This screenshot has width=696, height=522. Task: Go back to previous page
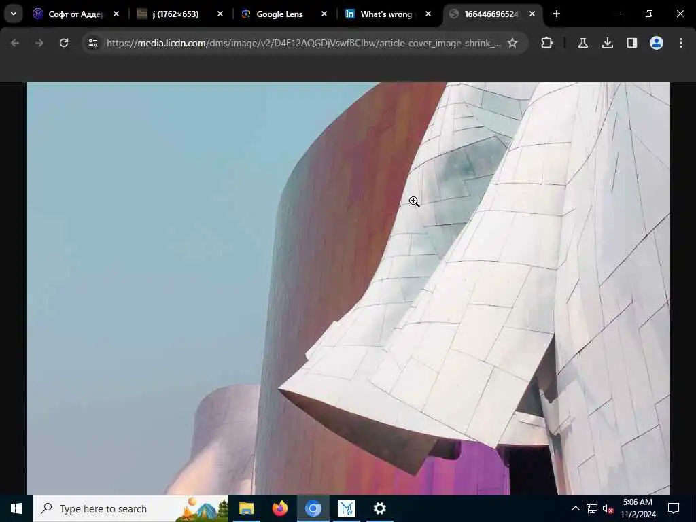15,43
